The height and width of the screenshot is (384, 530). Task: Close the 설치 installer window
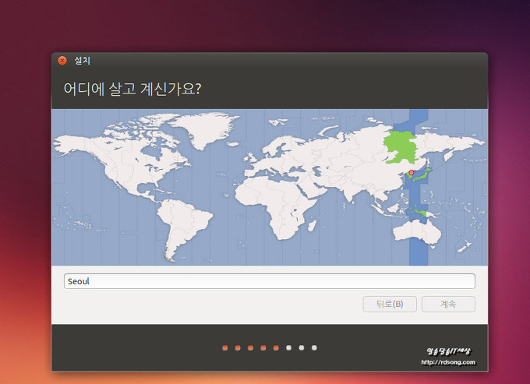coord(62,61)
